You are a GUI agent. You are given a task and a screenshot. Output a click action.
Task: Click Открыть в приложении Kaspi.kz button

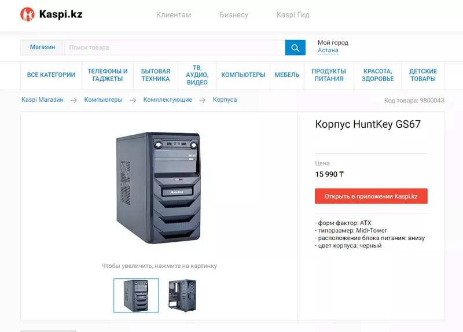coord(371,196)
